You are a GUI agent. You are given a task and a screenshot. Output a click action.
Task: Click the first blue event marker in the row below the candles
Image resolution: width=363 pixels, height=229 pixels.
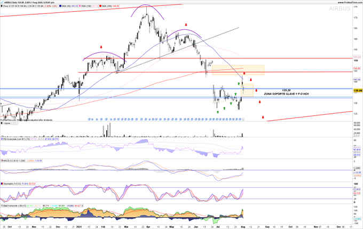click(89, 119)
